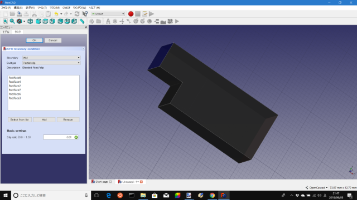357x200 pixels.
Task: Click the scissors cut icon
Action: coord(34,14)
